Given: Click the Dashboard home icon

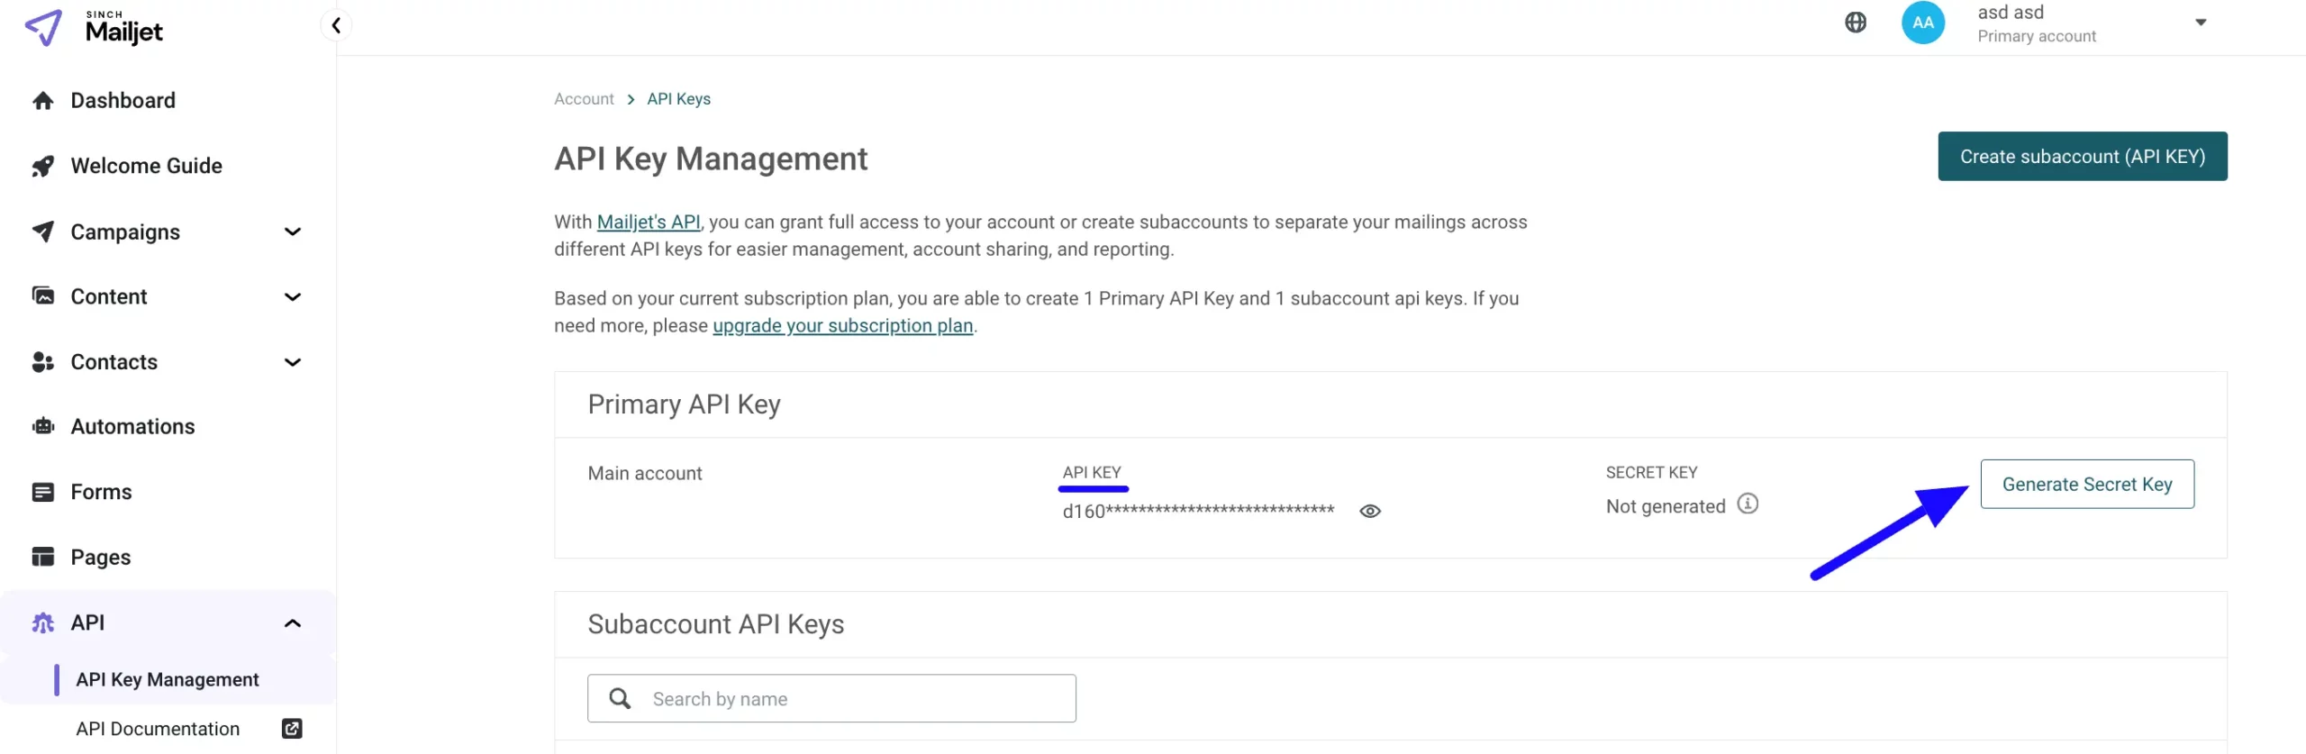Looking at the screenshot, I should [42, 100].
